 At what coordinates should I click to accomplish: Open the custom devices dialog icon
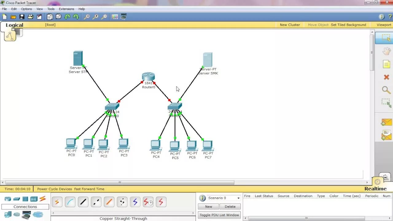pyautogui.click(x=123, y=17)
